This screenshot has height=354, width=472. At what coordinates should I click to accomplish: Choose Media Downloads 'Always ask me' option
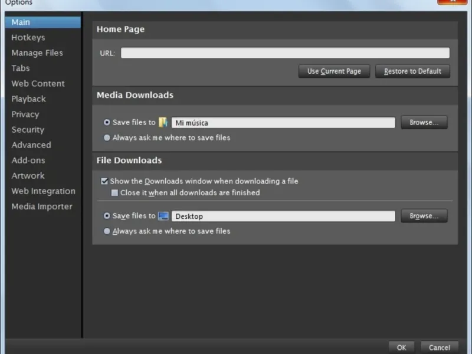(107, 137)
